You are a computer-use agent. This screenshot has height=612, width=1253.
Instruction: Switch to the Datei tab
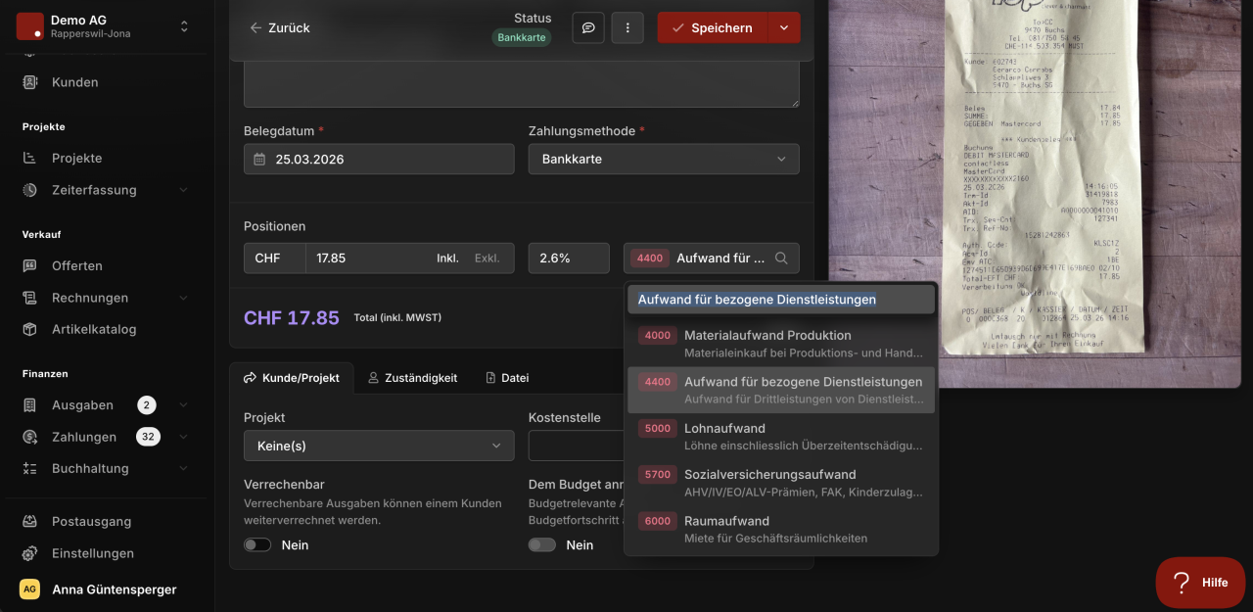pos(507,378)
